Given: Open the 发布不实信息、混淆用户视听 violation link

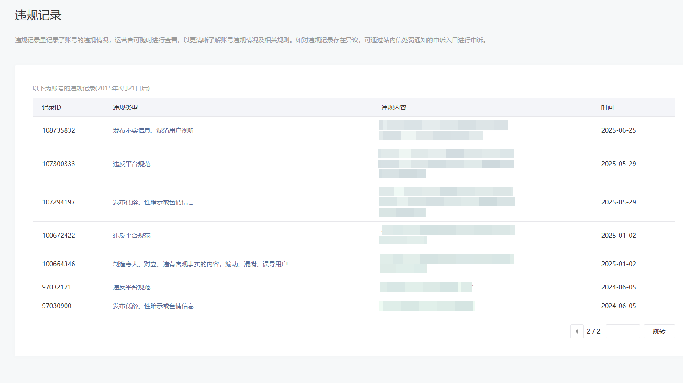Looking at the screenshot, I should pos(153,130).
